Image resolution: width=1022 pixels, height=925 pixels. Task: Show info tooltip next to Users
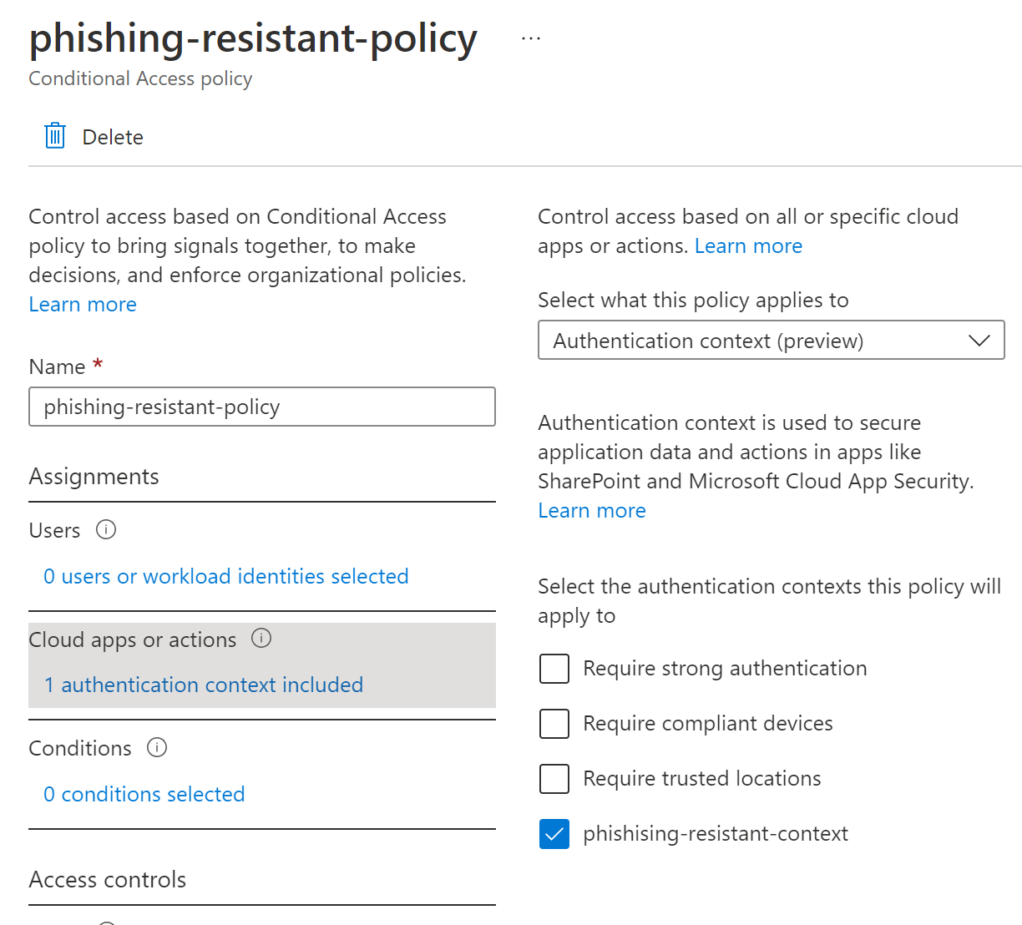(106, 530)
